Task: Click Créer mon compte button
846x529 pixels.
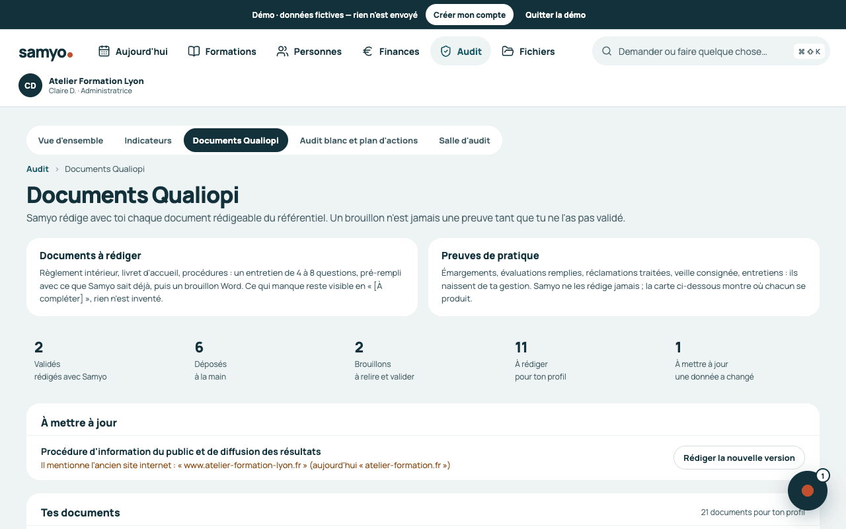Action: coord(469,15)
